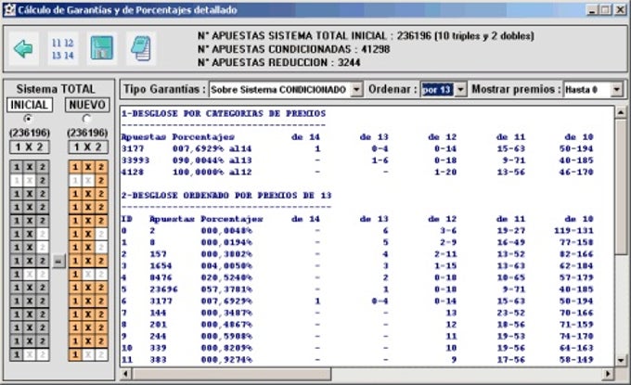This screenshot has width=631, height=385.
Task: Toggle the X cell in first NUEVO row
Action: click(x=88, y=167)
